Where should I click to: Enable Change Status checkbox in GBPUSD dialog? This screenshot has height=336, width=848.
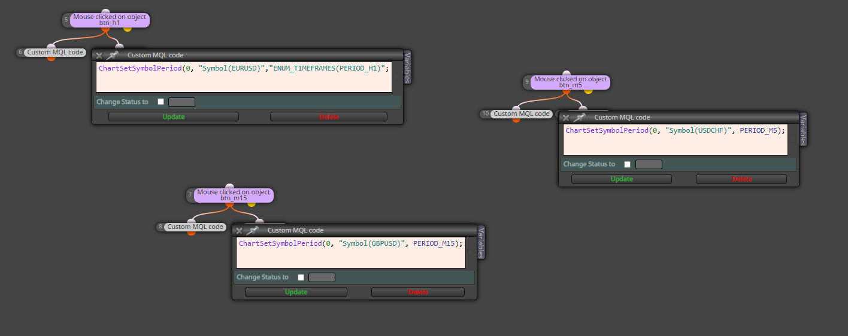[x=301, y=277]
